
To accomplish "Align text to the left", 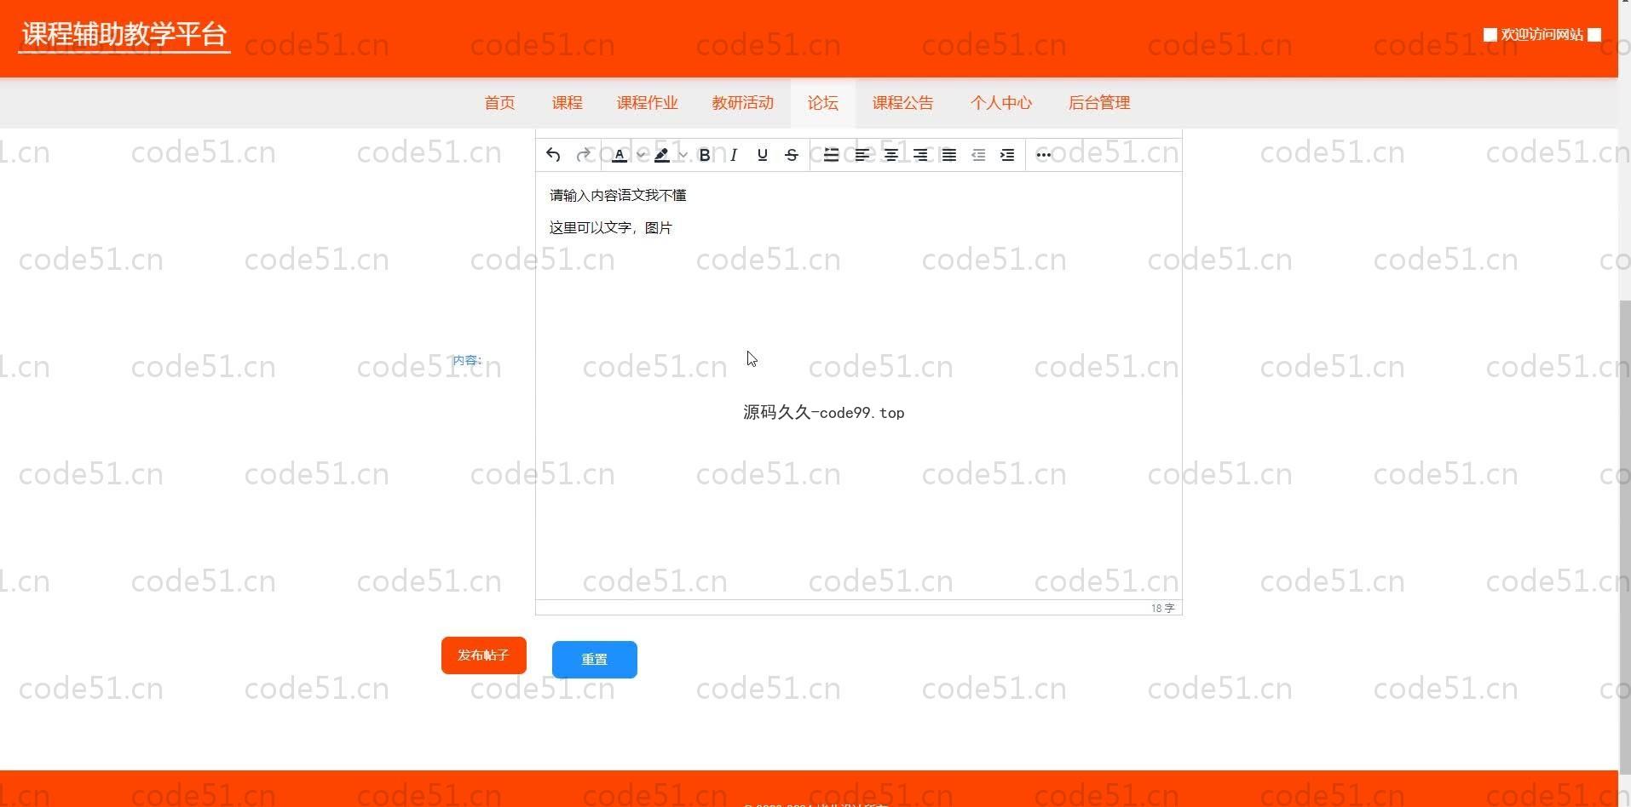I will click(862, 155).
